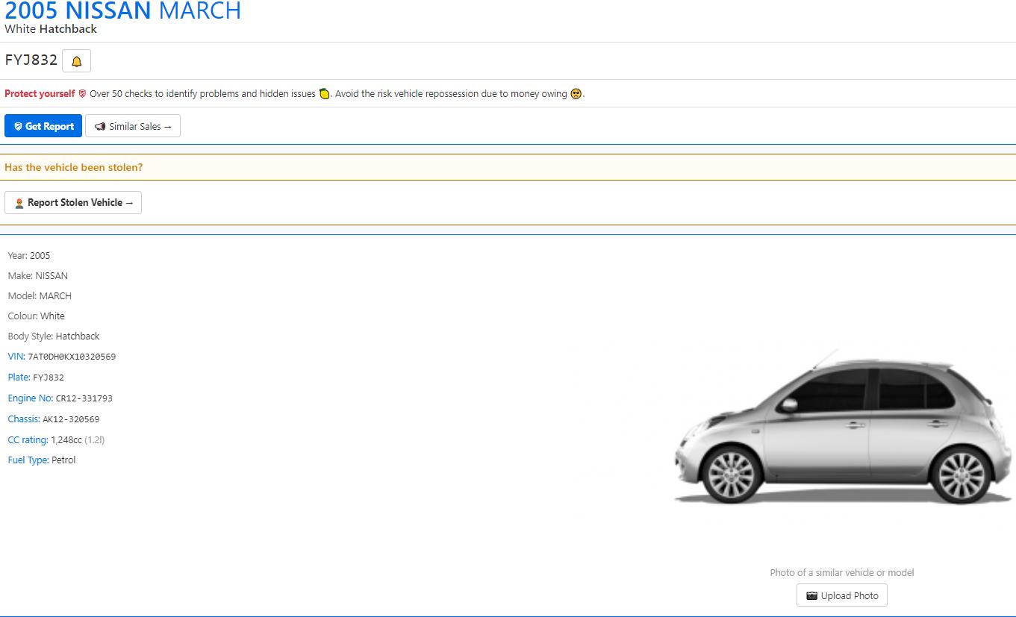The width and height of the screenshot is (1016, 617).
Task: Select engine number CR12-331793
Action: point(84,398)
